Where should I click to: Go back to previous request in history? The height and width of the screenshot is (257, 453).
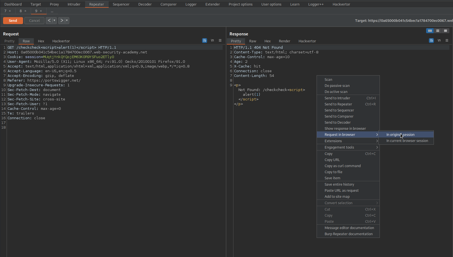(x=49, y=20)
